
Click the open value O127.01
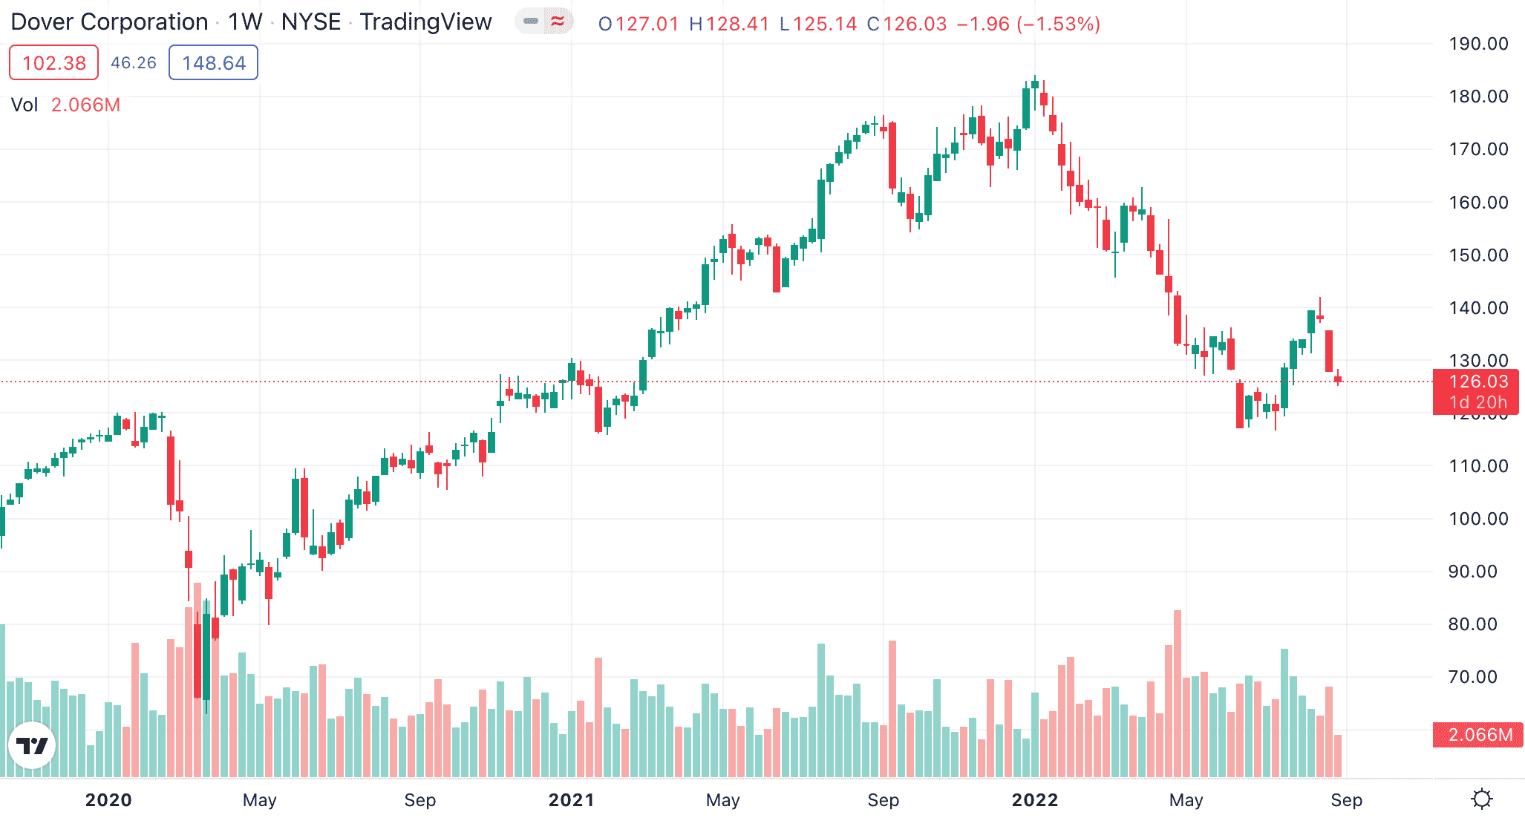click(x=639, y=24)
